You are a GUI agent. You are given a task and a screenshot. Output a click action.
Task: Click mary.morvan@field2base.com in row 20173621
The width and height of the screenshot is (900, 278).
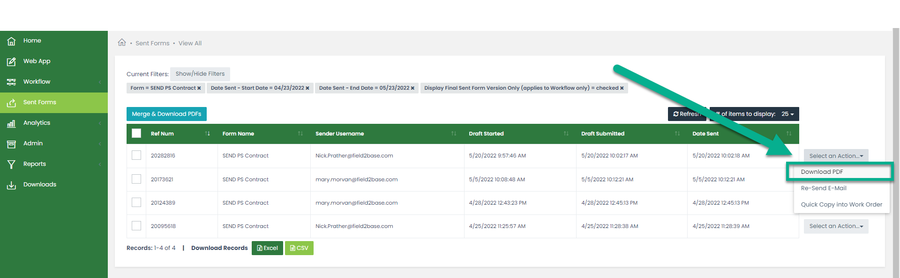[357, 179]
